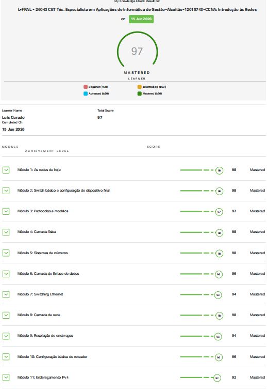This screenshot has height=392, width=267.
Task: Click Módulo 3 score marker showing 97
Action: 219,212
